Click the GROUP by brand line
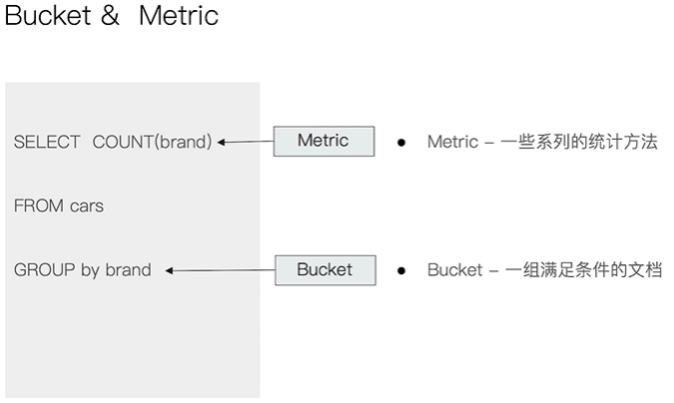Viewport: 674px width, 403px height. (83, 270)
